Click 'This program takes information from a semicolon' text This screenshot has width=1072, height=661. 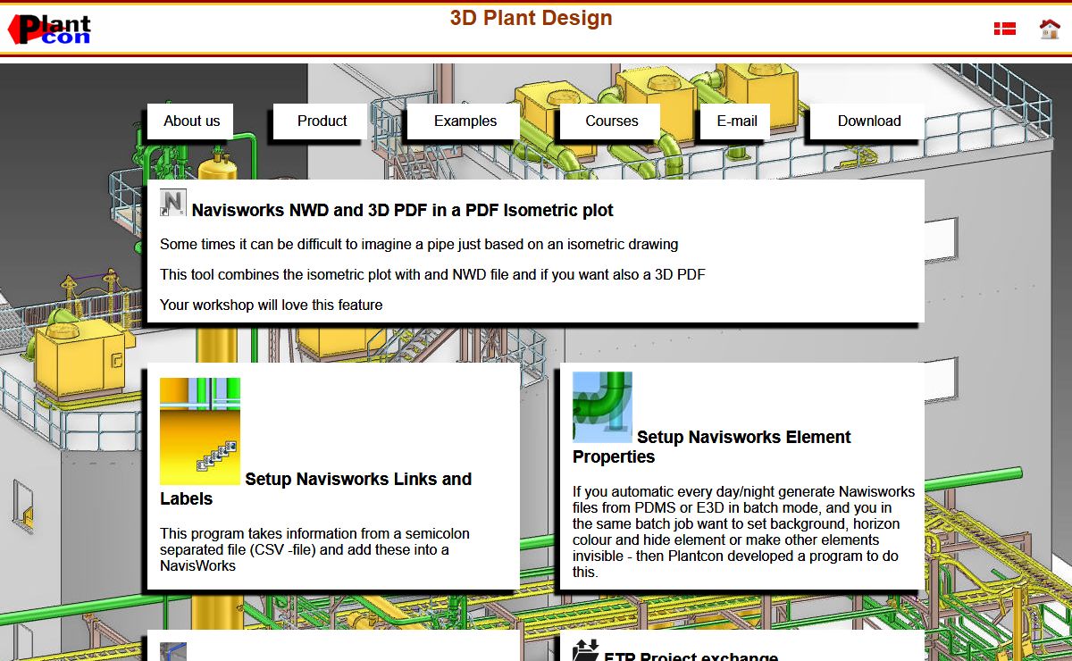tap(314, 549)
